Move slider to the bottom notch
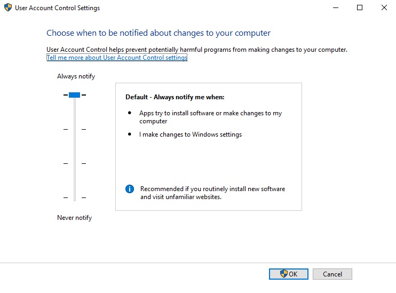This screenshot has width=396, height=293. tap(75, 197)
